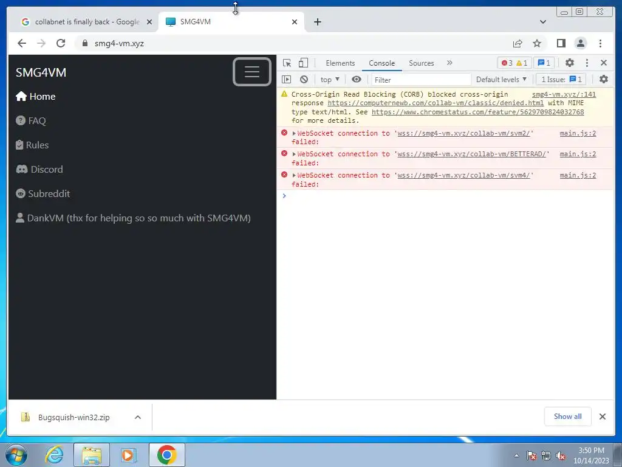Open the top JavaScript context dropdown
622x467 pixels.
pos(330,80)
